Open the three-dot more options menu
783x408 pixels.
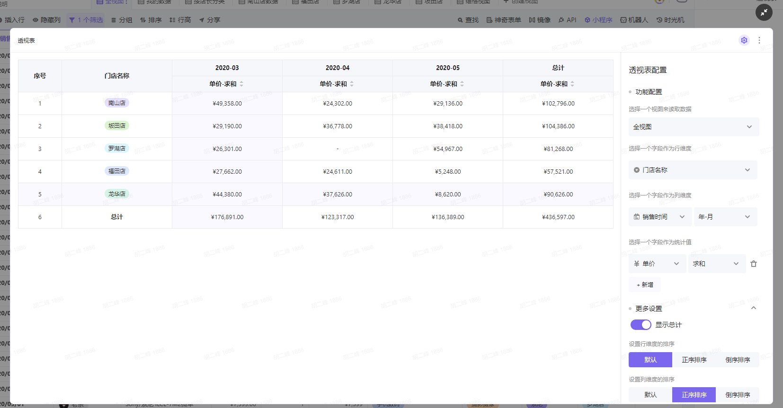point(759,40)
